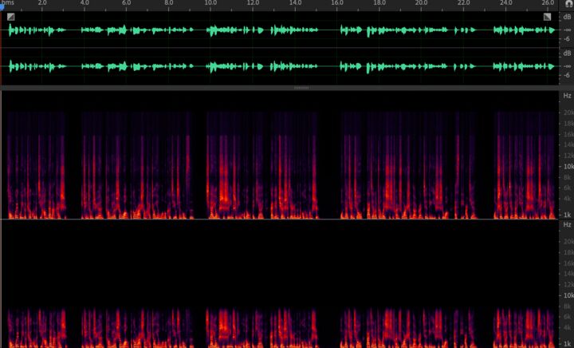Image resolution: width=574 pixels, height=348 pixels.
Task: Click the 20.0 mark on the time ruler
Action: click(422, 3)
